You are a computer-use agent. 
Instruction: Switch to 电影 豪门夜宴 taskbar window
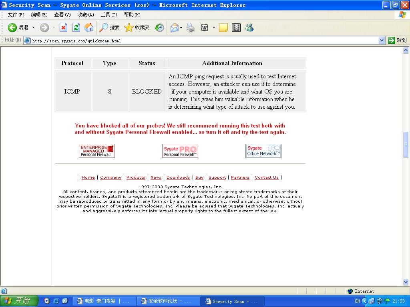pyautogui.click(x=104, y=301)
